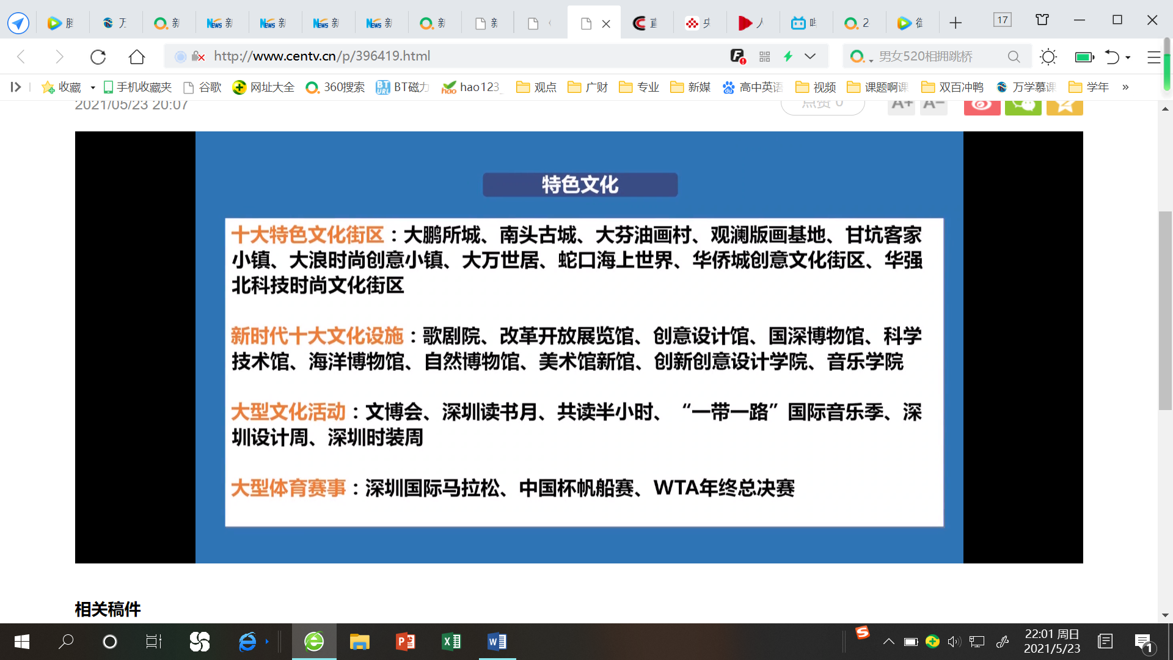This screenshot has width=1173, height=660.
Task: Open Word from the Windows taskbar
Action: click(x=497, y=642)
